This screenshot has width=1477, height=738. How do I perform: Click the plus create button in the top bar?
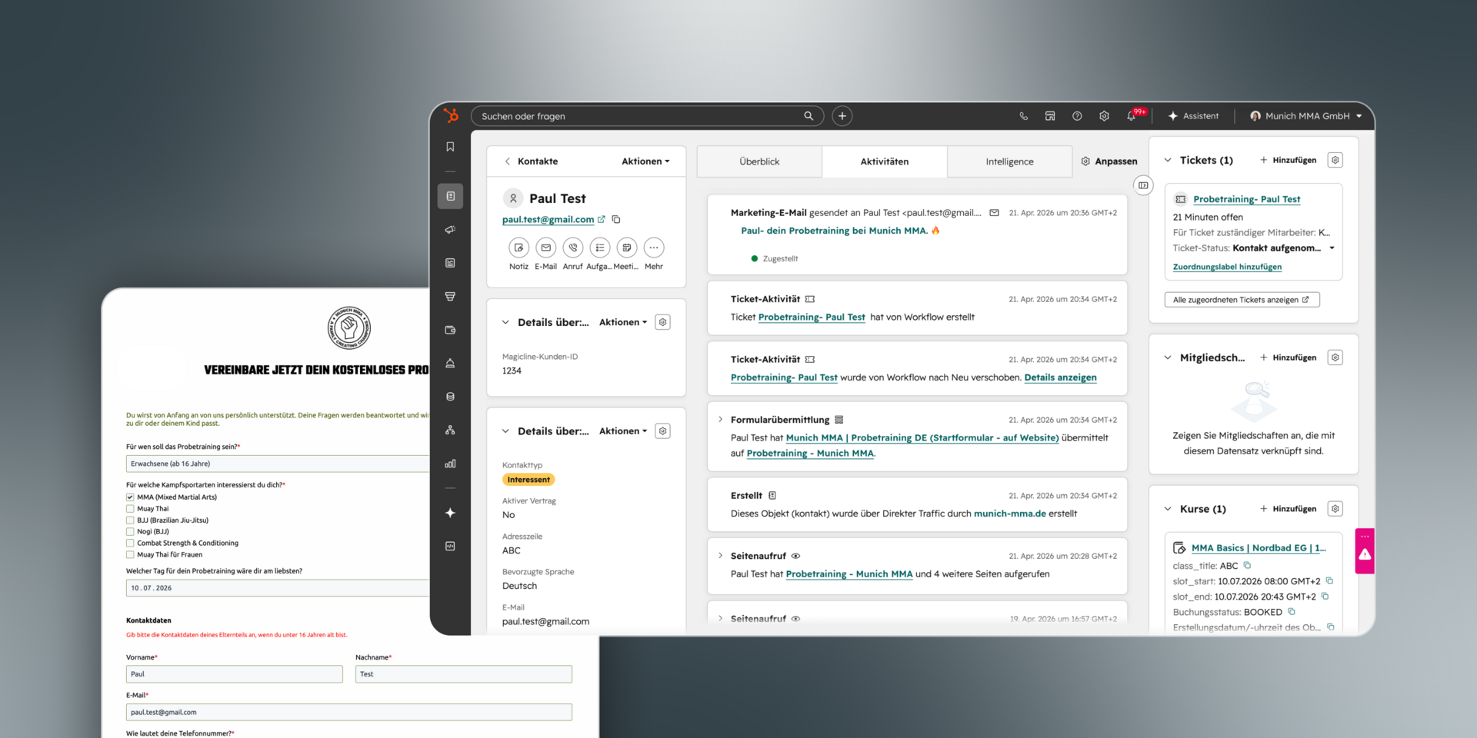(x=842, y=116)
